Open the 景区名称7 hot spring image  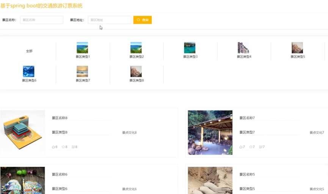click(x=210, y=132)
